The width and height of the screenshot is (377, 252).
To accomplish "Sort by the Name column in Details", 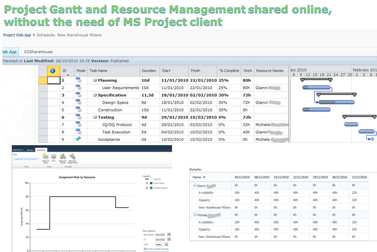I will 199,177.
